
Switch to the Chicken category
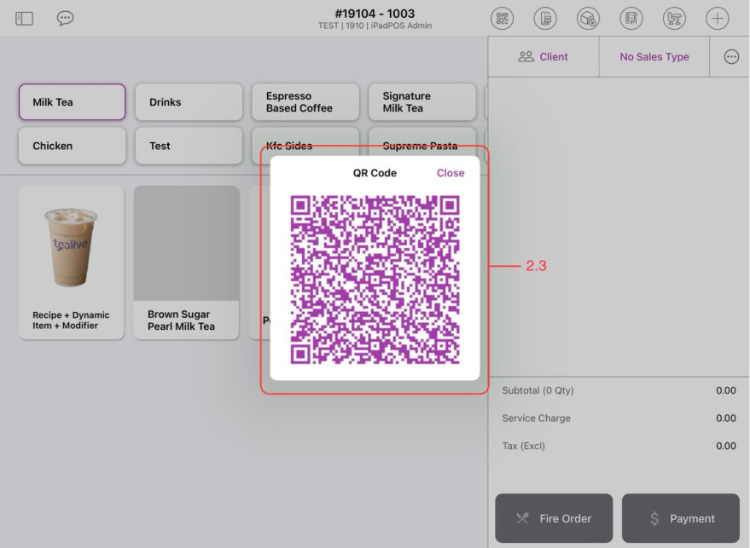(72, 146)
